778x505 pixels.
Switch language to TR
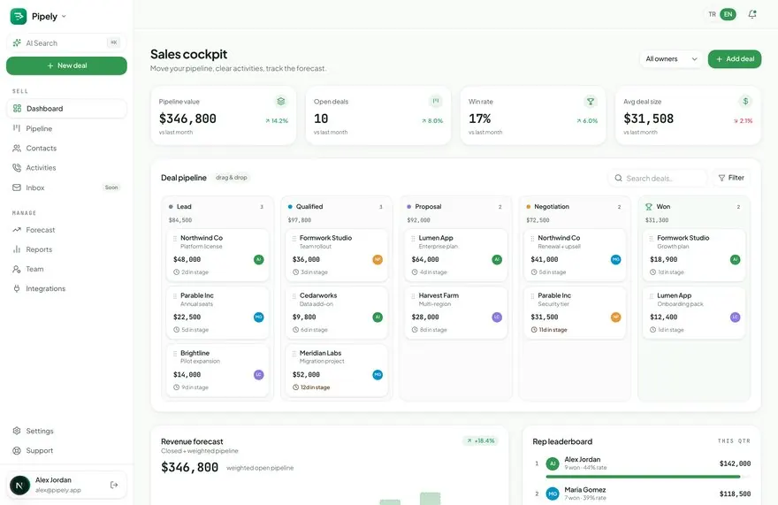click(x=712, y=14)
